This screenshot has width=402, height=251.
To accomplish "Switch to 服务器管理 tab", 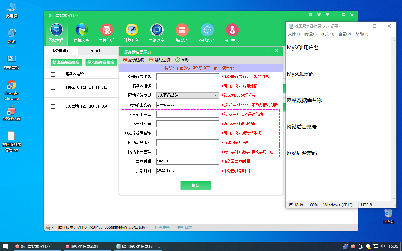I will (x=61, y=51).
